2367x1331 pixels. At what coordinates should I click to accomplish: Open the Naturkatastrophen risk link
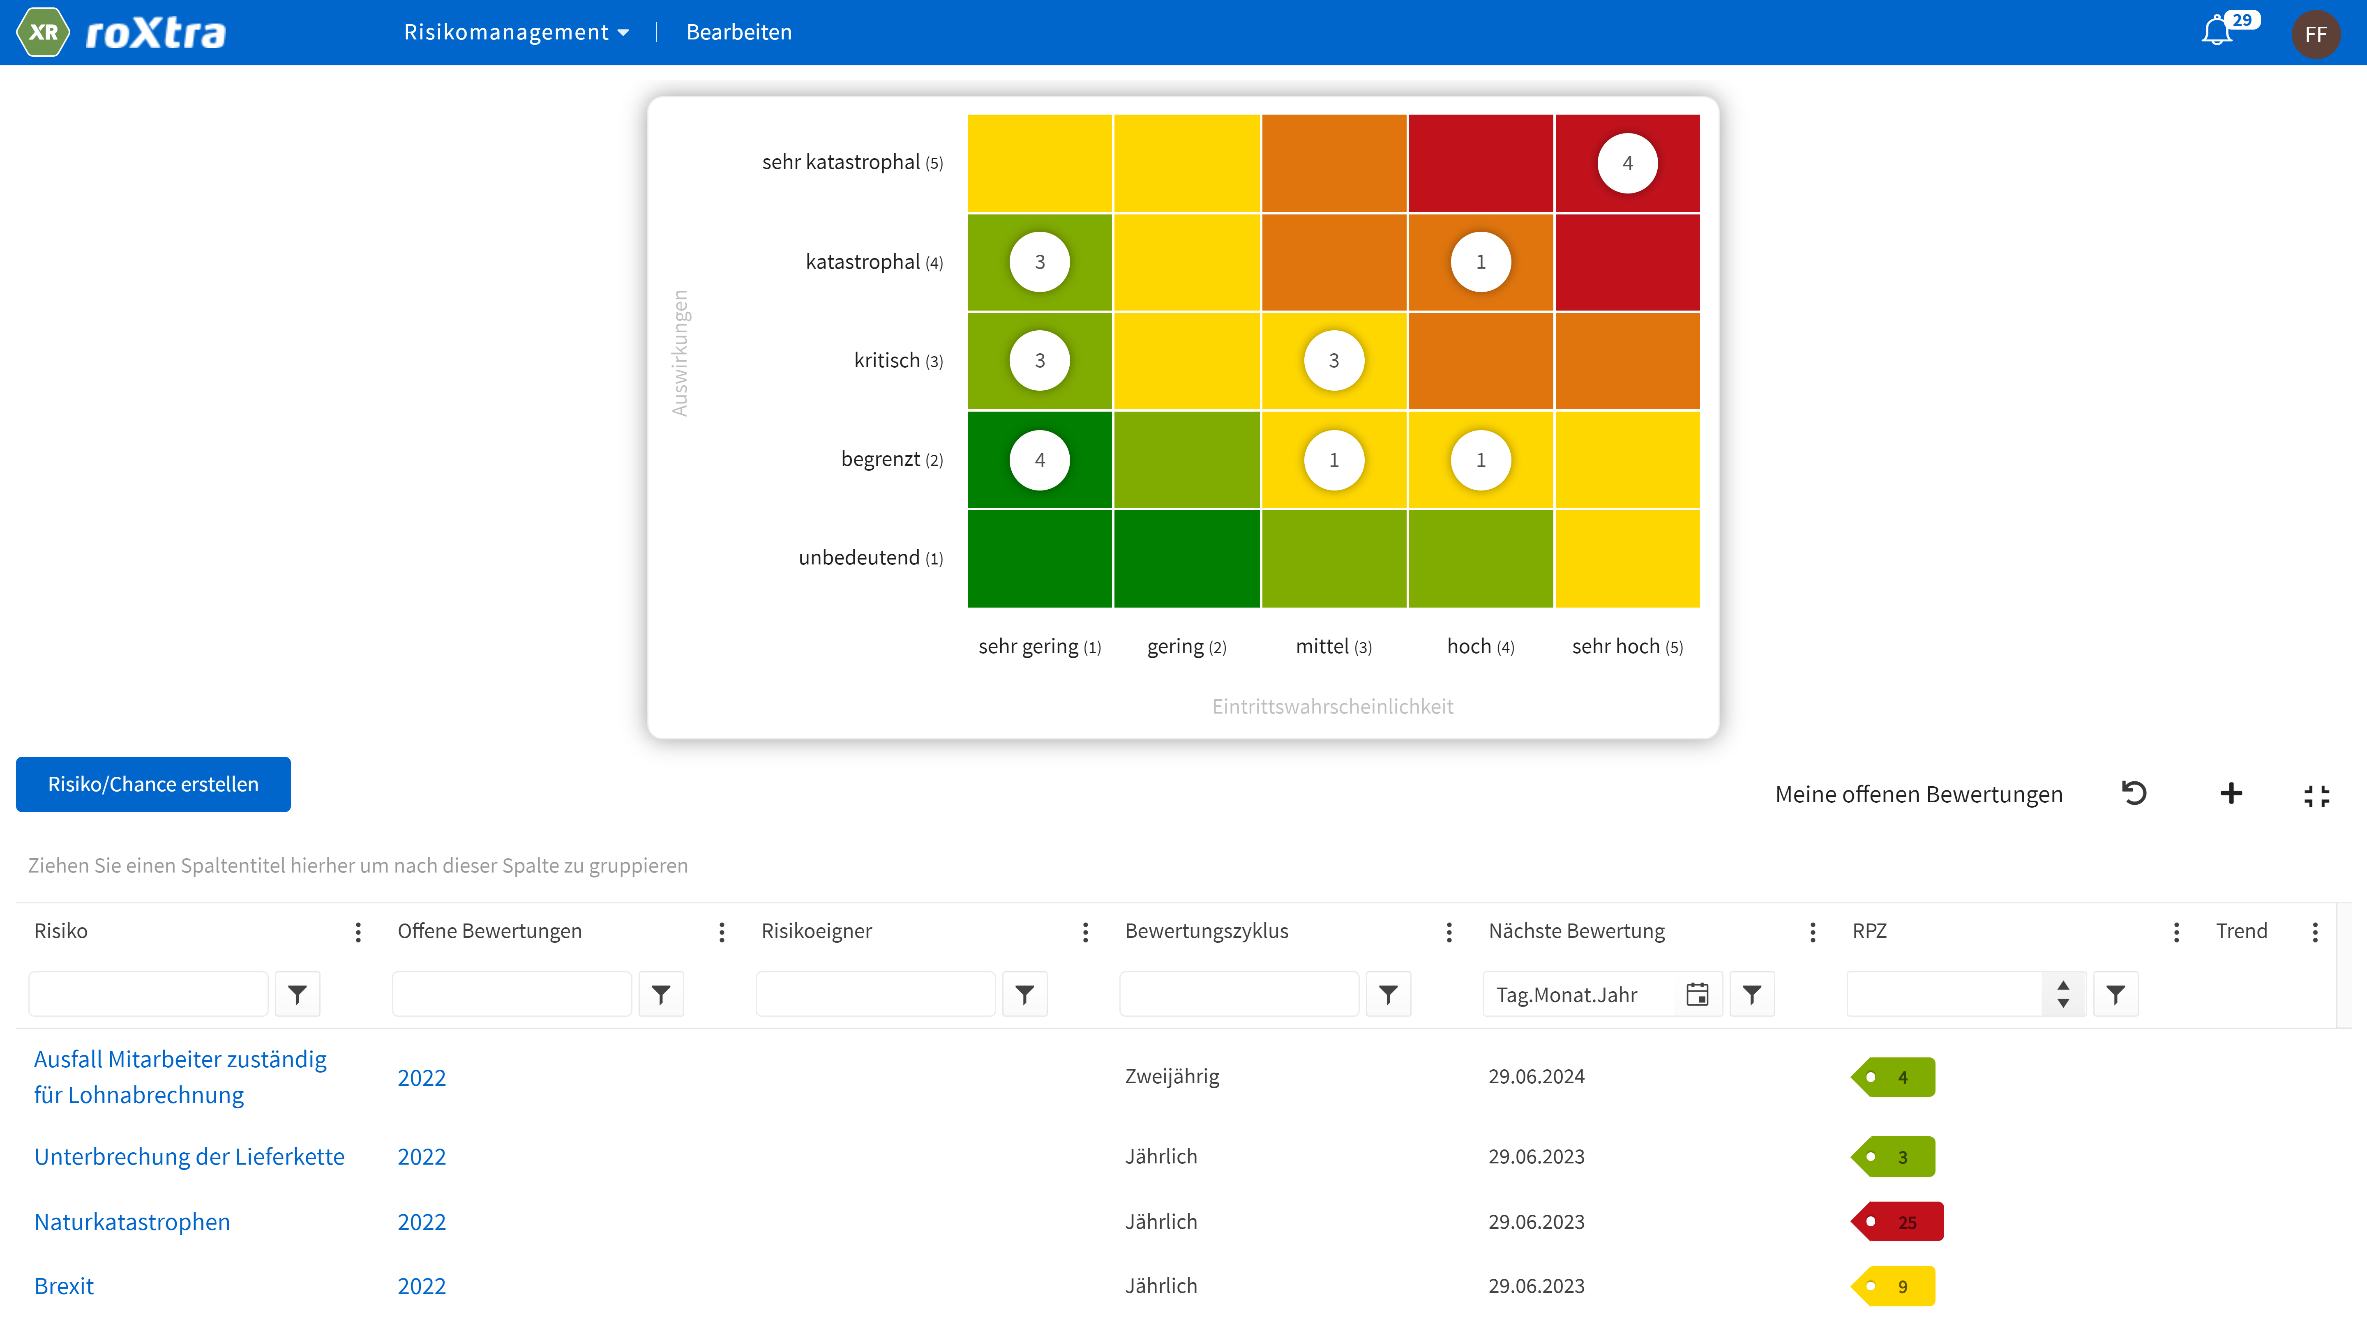[x=132, y=1222]
